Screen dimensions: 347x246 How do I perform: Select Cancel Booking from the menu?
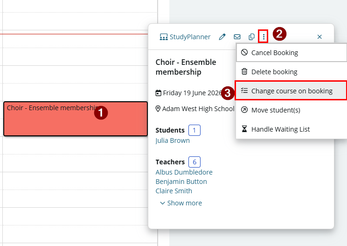291,53
